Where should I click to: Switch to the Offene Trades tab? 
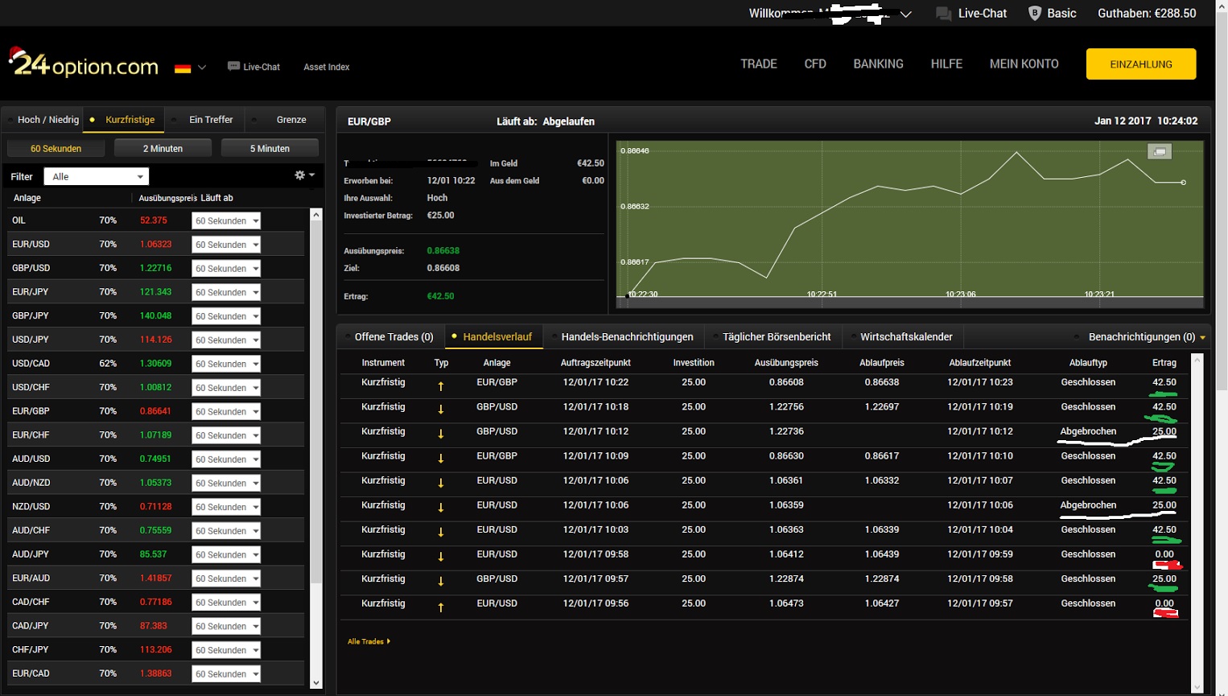click(x=393, y=337)
